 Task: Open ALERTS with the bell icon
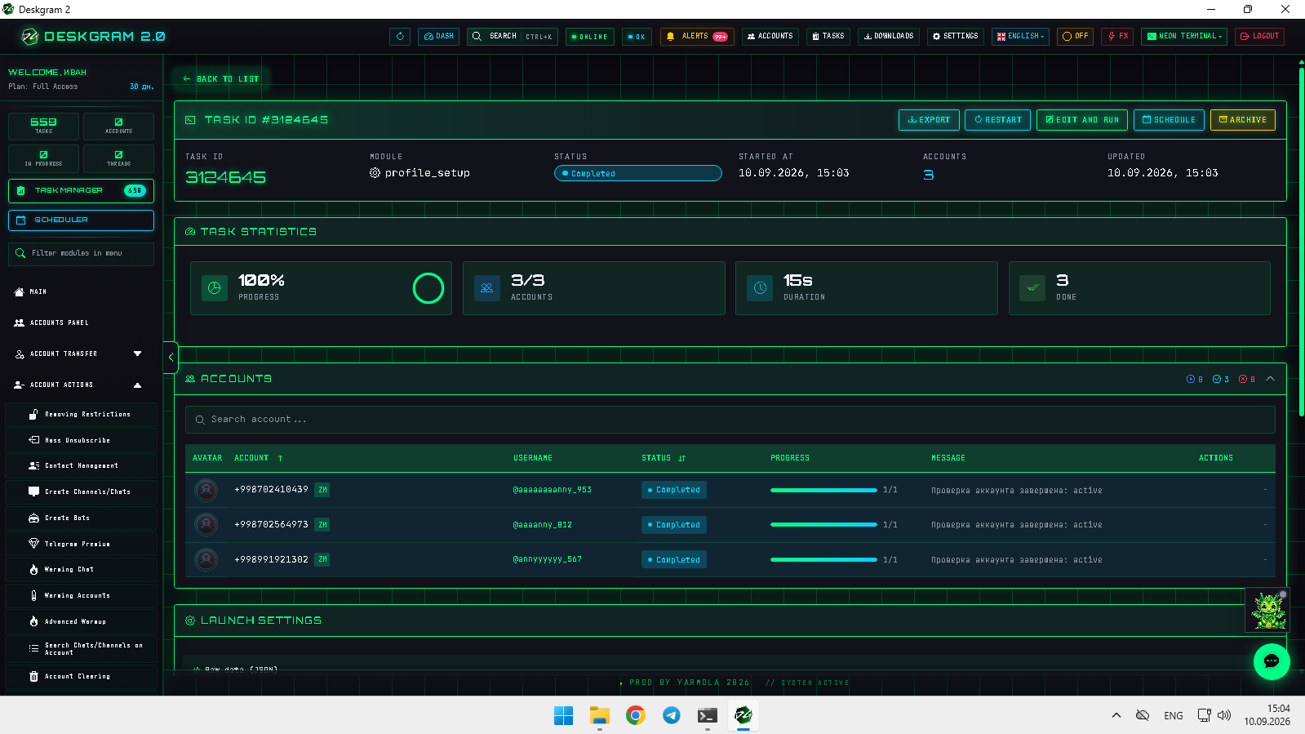click(x=697, y=37)
